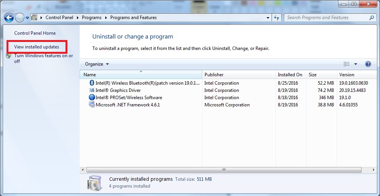
Task: Click the 74.2 MB size cell
Action: [x=326, y=90]
